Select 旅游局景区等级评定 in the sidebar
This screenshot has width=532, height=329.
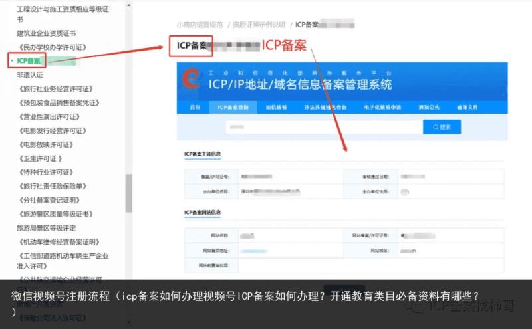point(47,228)
